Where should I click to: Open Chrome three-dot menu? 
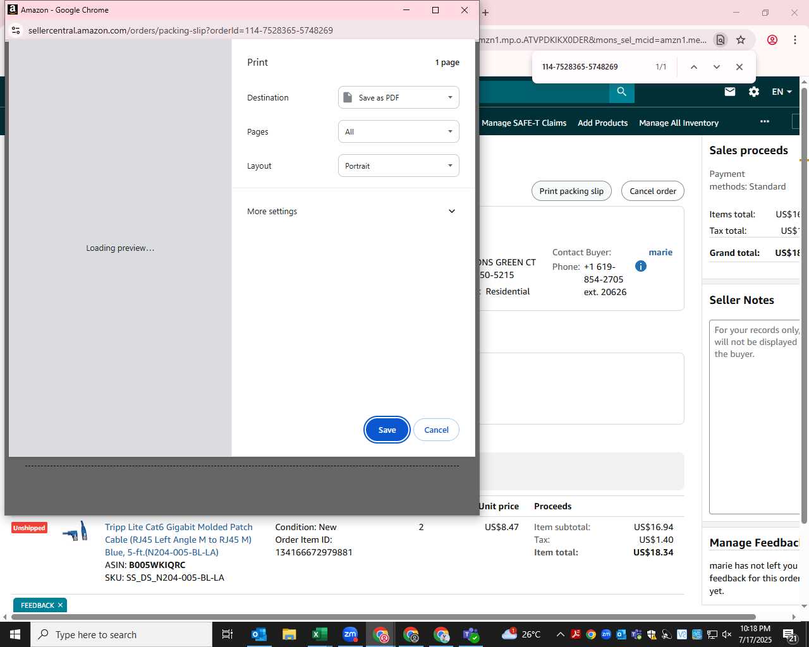(x=795, y=40)
